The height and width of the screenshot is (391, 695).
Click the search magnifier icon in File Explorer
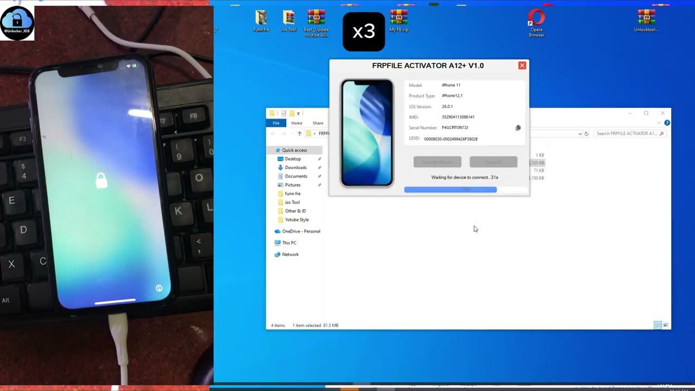coord(662,134)
